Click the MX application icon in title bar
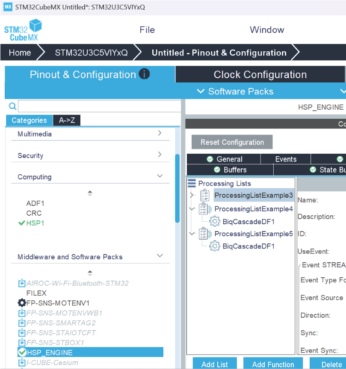346x369 pixels. coord(8,7)
